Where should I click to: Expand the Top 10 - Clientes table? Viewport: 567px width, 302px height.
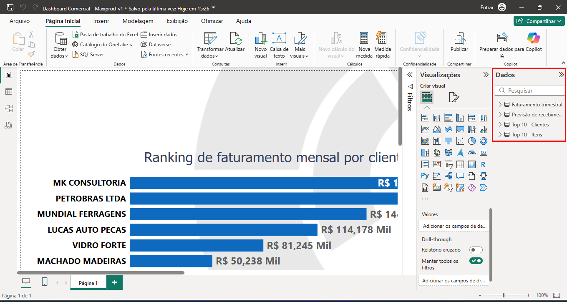pos(500,125)
